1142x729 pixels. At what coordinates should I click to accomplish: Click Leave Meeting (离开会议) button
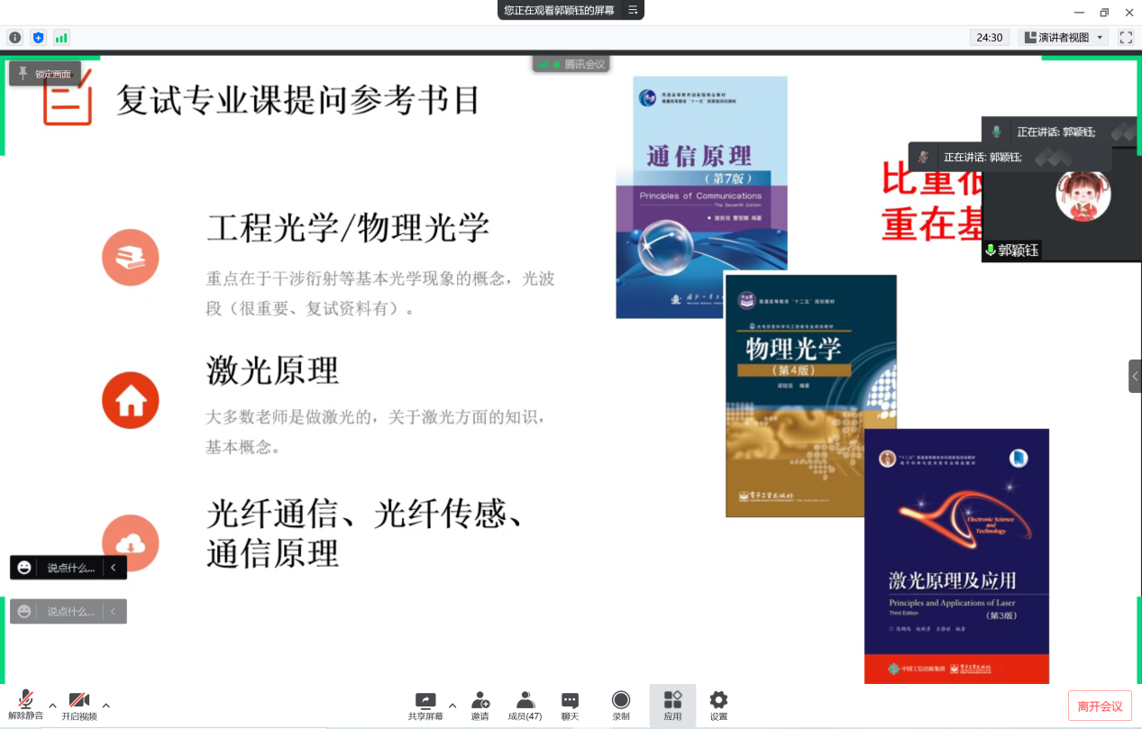[1100, 706]
